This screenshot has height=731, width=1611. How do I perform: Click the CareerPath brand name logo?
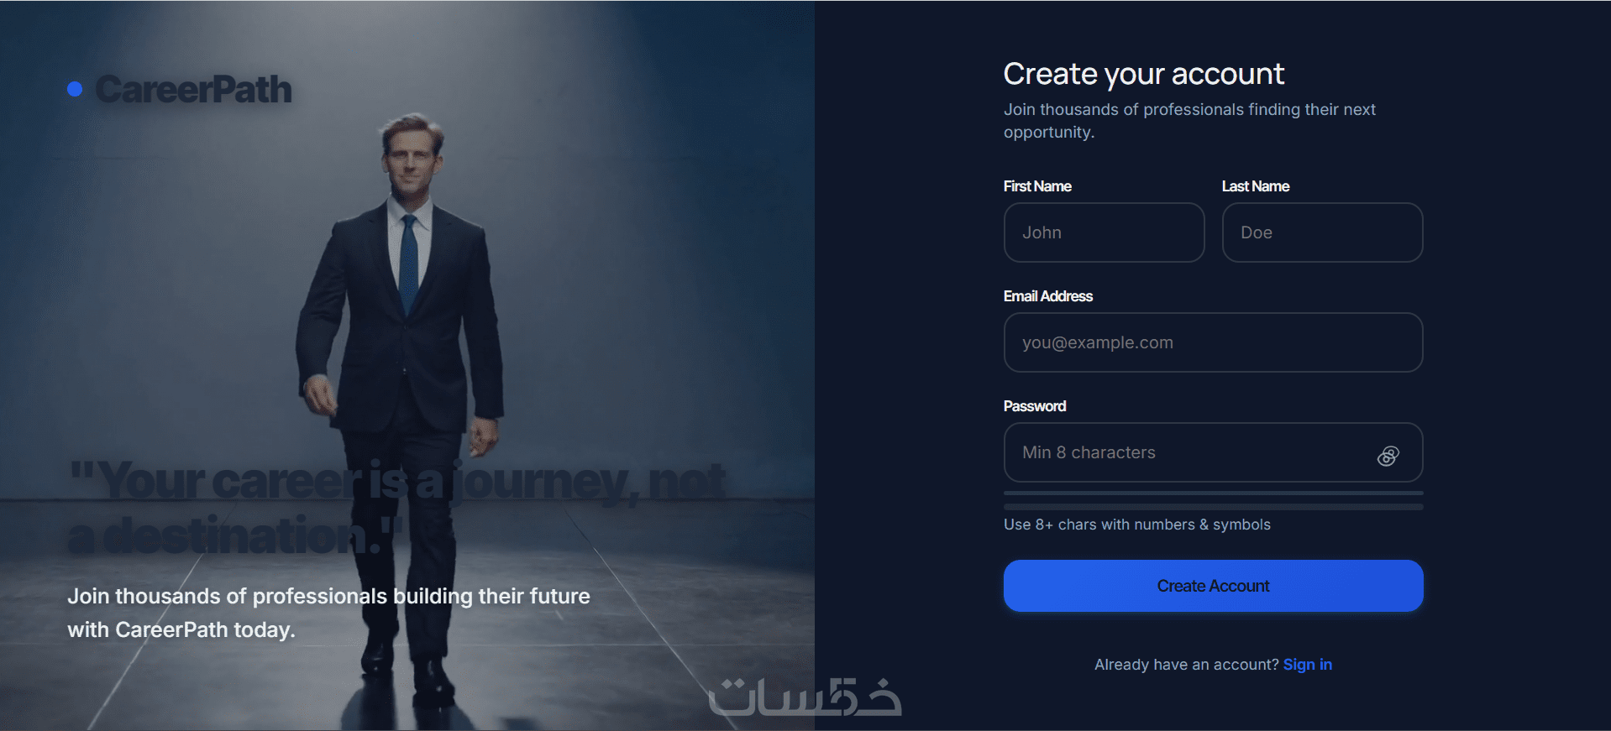tap(193, 90)
